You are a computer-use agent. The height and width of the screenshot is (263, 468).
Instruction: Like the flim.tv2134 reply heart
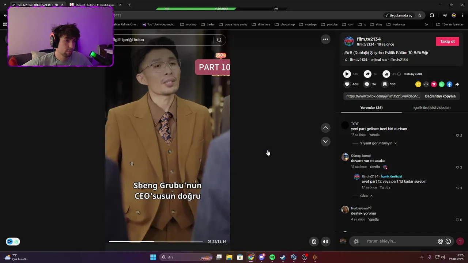tap(457, 188)
